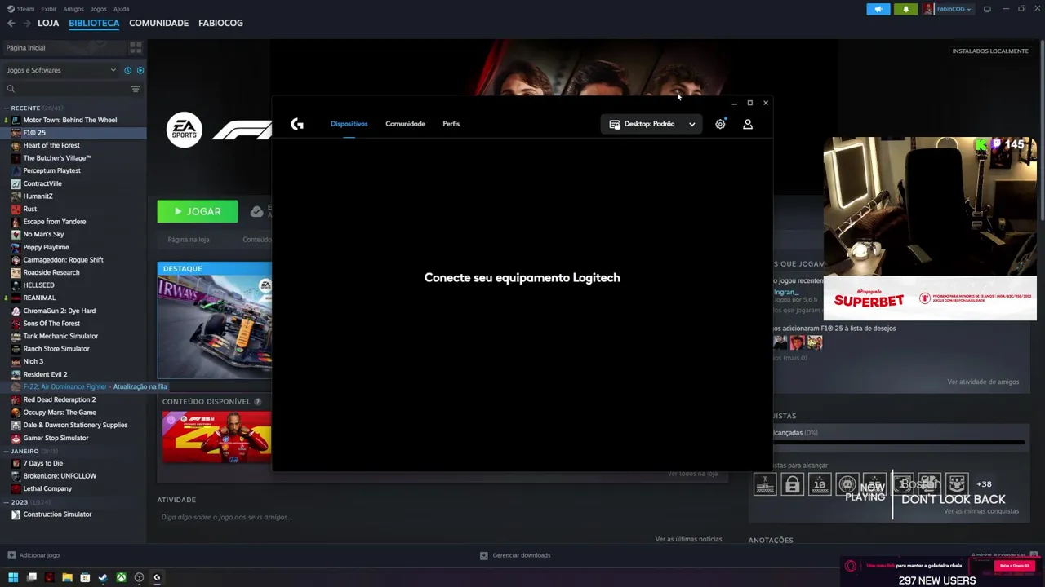
Task: Open OBS Studio from taskbar
Action: [x=139, y=578]
